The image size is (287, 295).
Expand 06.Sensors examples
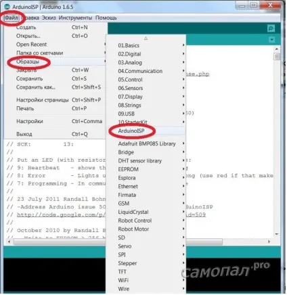coord(146,88)
